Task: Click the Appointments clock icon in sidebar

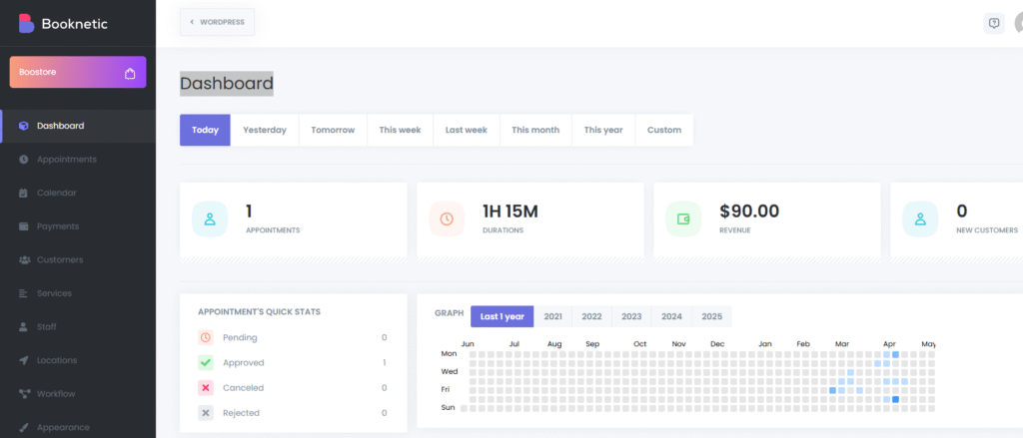Action: [23, 160]
